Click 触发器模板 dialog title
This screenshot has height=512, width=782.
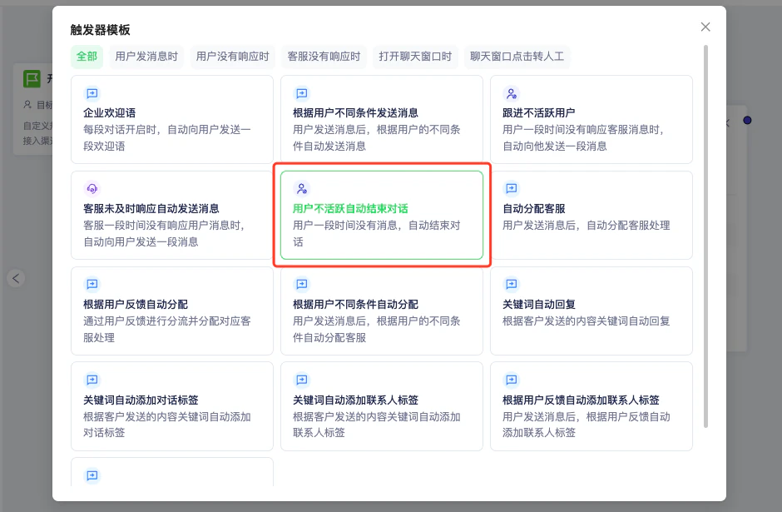(100, 30)
